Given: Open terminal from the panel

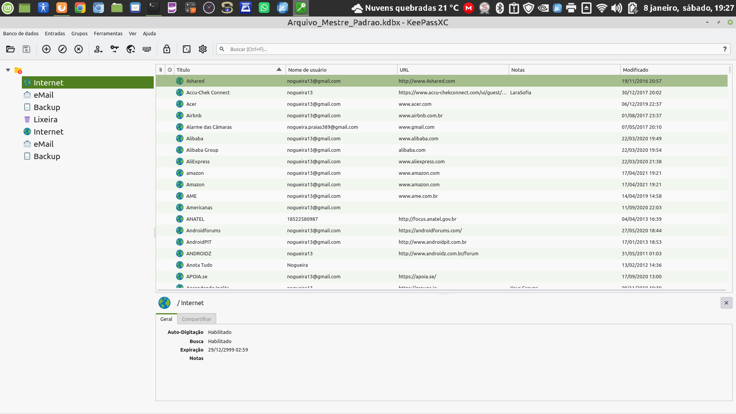Looking at the screenshot, I should coord(154,8).
